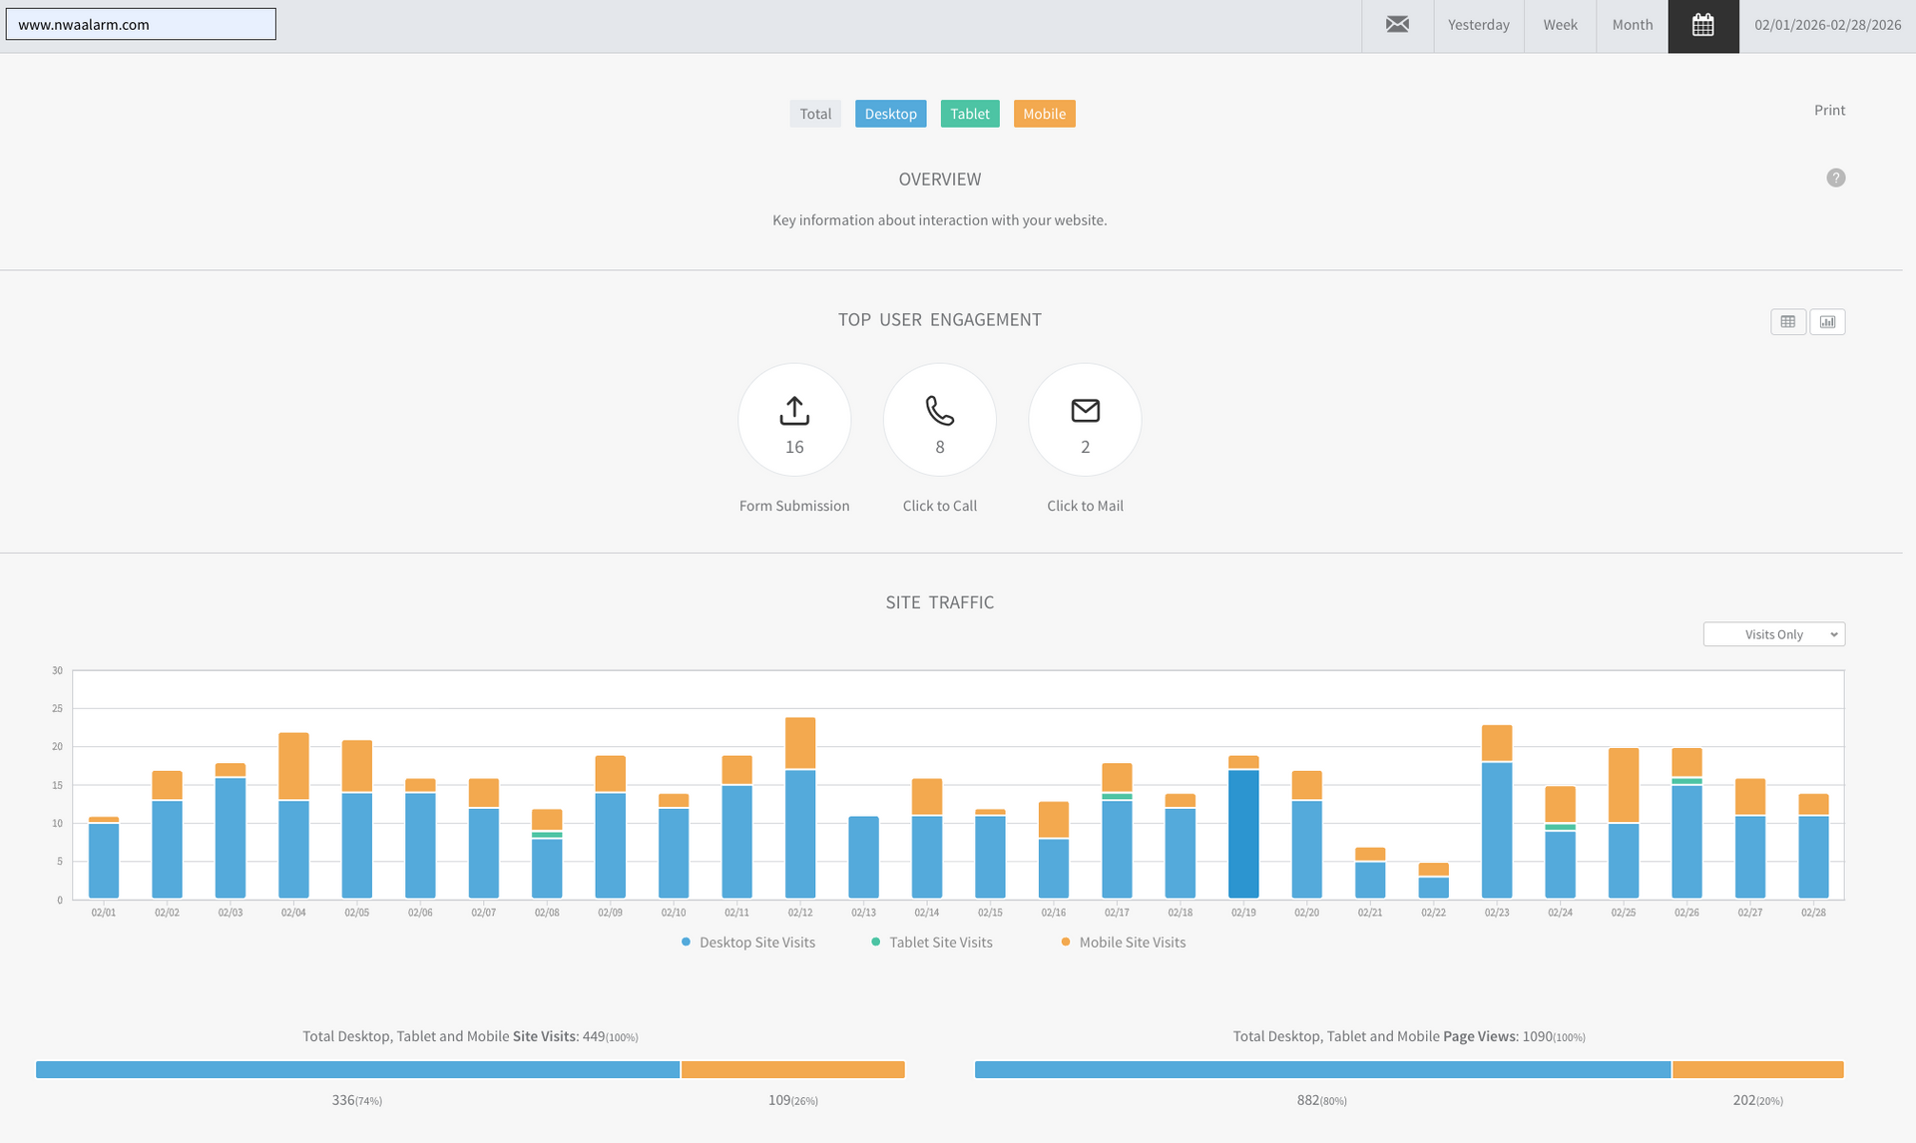Click the envelope icon in top bar
The image size is (1916, 1143).
pos(1397,25)
